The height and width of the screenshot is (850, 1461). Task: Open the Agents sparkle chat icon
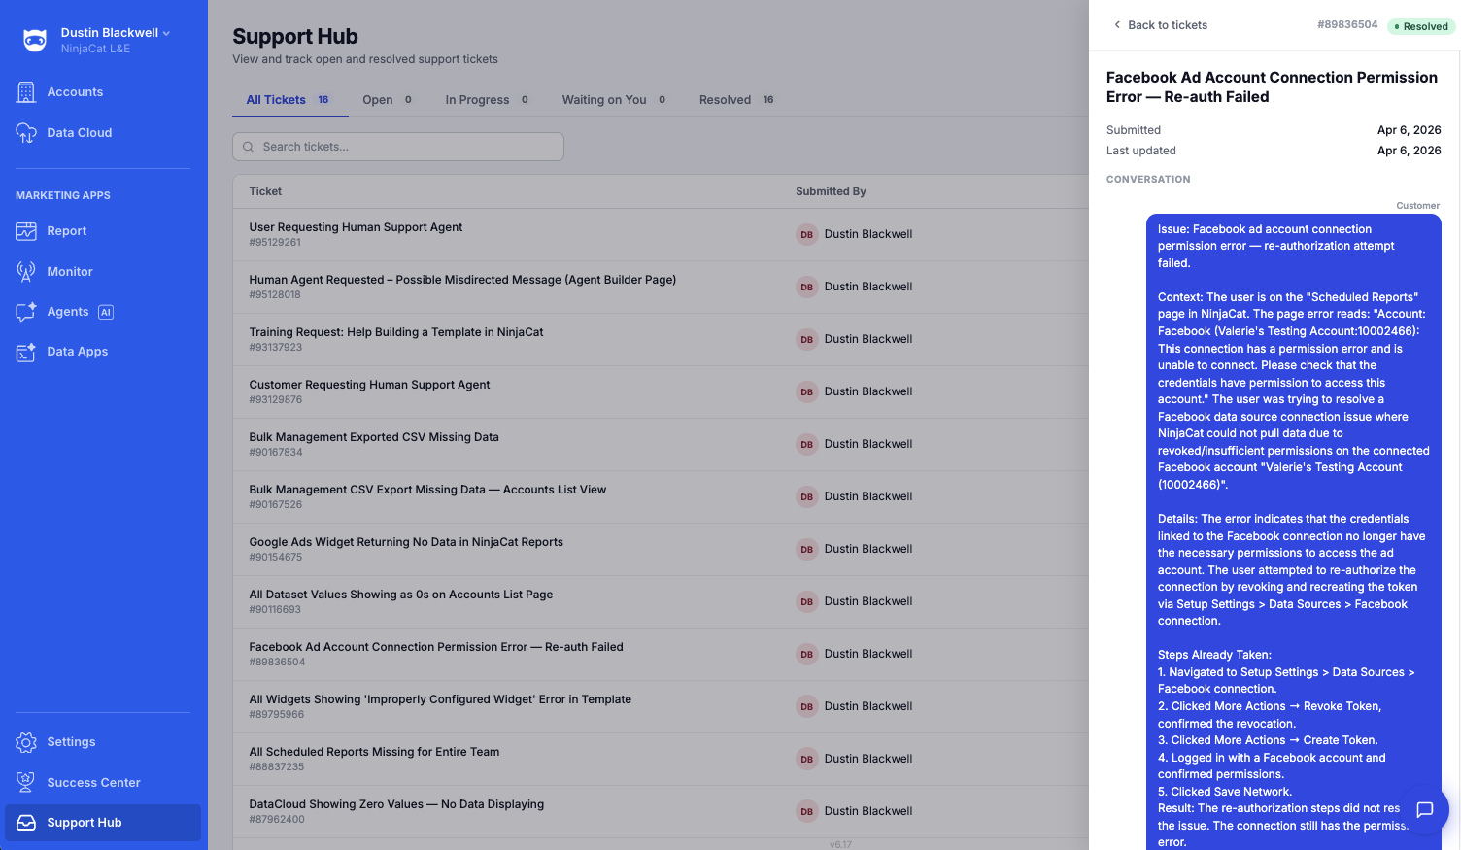click(x=26, y=312)
